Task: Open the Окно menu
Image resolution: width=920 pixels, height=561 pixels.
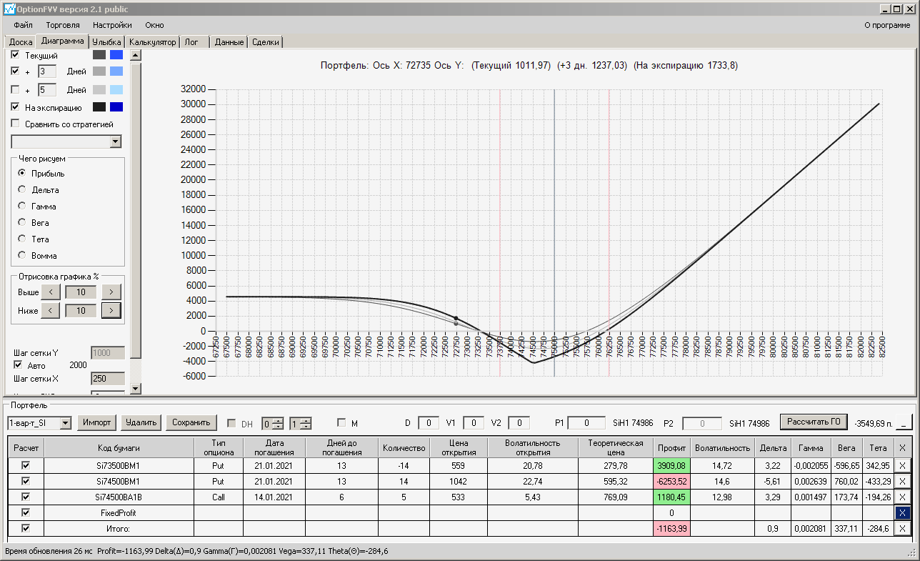Action: 154,25
